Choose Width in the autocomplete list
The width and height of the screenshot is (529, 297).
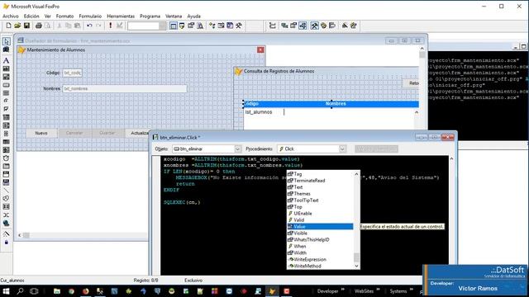[x=320, y=253]
